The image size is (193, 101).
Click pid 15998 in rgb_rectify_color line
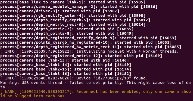pos(137,16)
